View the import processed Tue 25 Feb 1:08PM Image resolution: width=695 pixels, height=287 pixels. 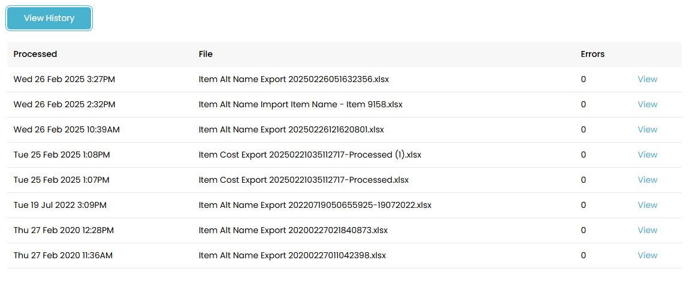click(647, 155)
